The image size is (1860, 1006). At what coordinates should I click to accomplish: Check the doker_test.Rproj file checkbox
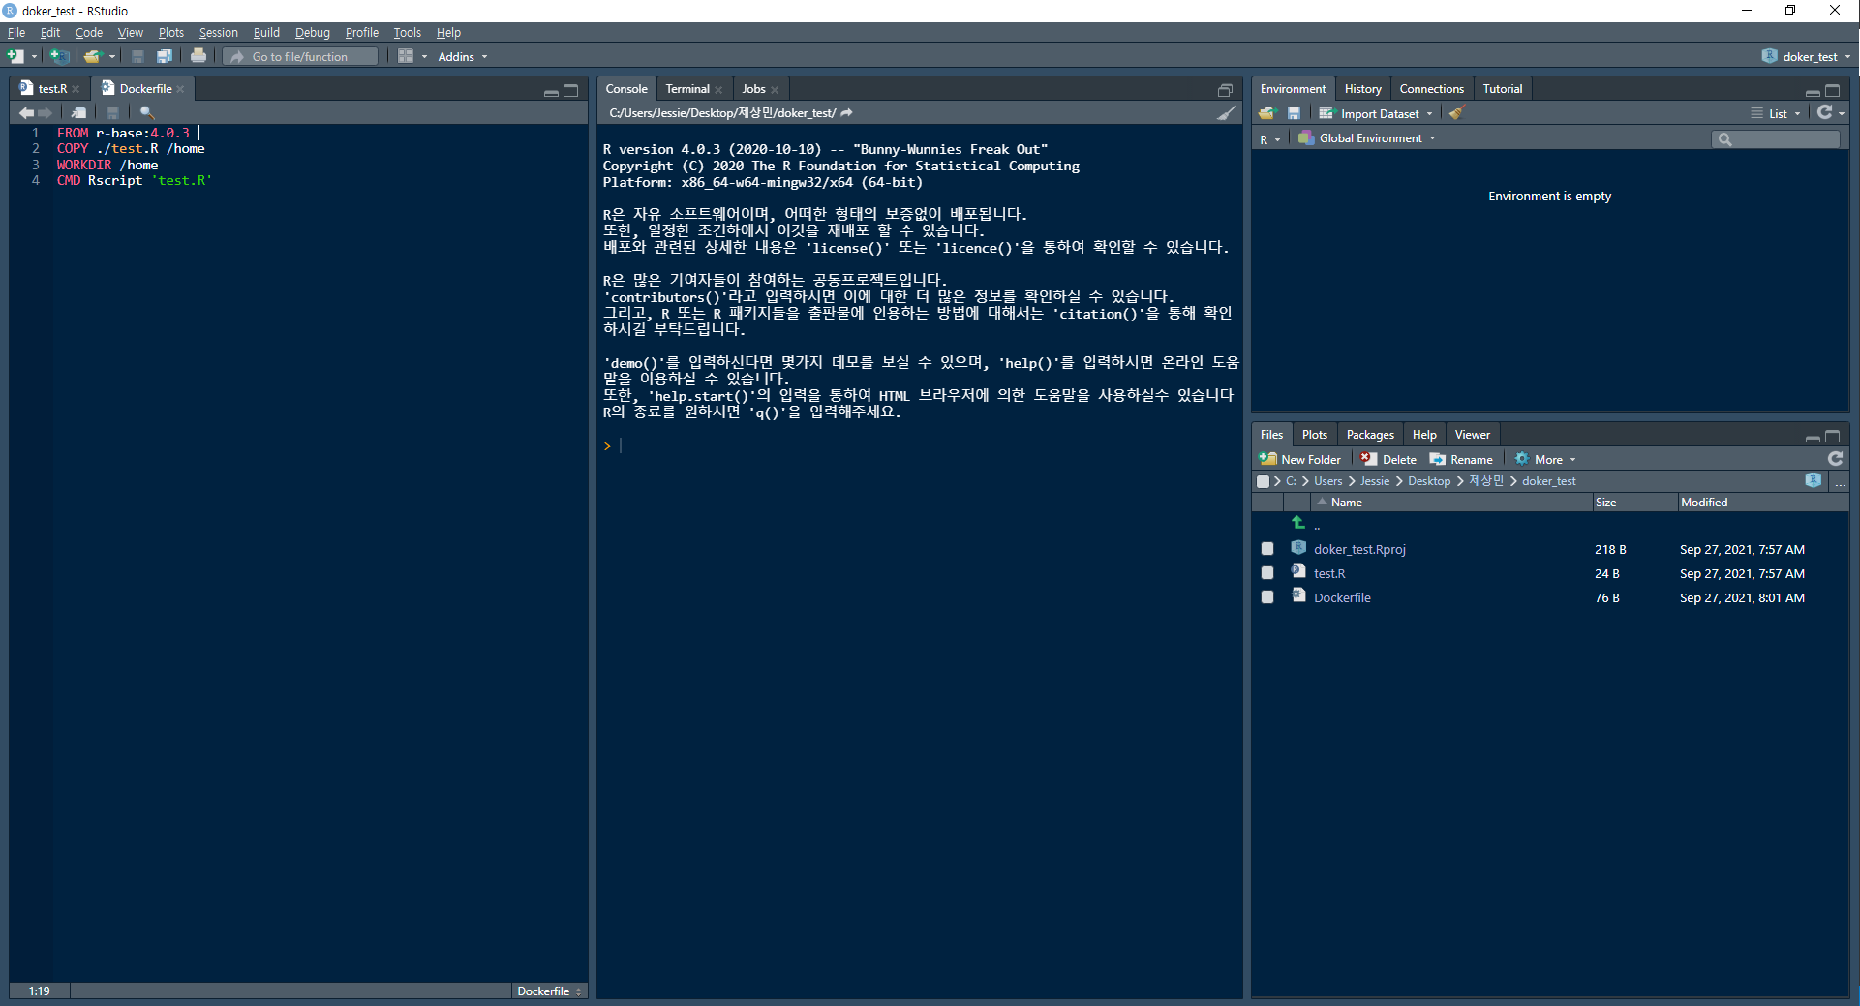pyautogui.click(x=1267, y=549)
